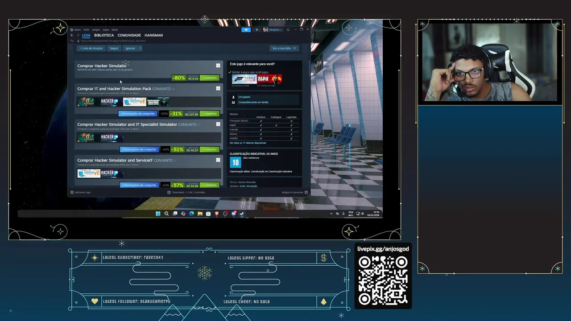
Task: Click the Steam icon on the taskbar
Action: 242,214
